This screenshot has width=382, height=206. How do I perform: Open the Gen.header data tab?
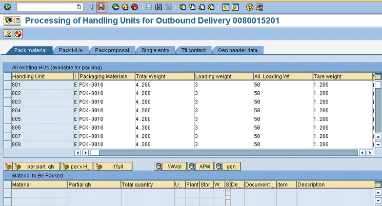238,50
